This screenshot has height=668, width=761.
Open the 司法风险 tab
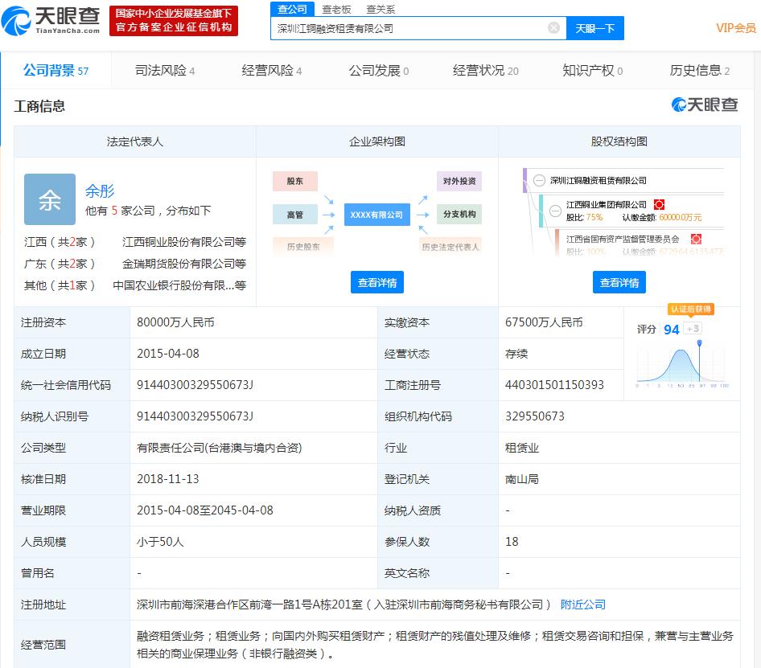pos(165,71)
